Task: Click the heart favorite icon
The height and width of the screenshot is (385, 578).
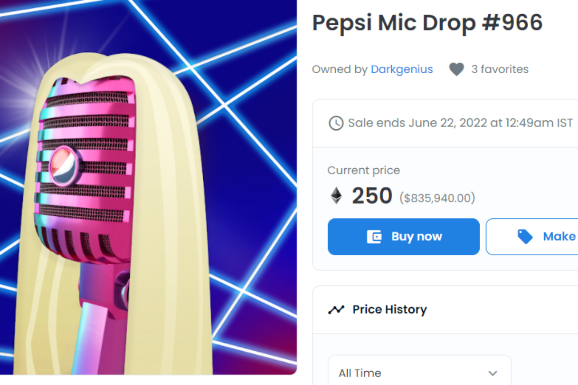Action: [456, 69]
